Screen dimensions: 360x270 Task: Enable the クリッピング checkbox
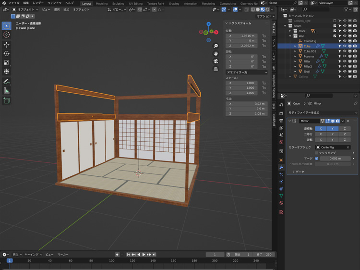pyautogui.click(x=317, y=153)
